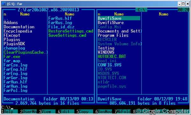Click the left status line date 08/13/09 00:13
191x115 pixels.
point(77,99)
